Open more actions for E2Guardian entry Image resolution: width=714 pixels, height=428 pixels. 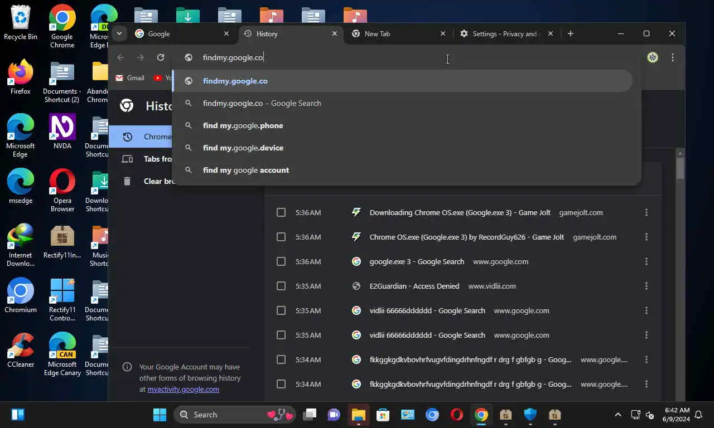647,286
